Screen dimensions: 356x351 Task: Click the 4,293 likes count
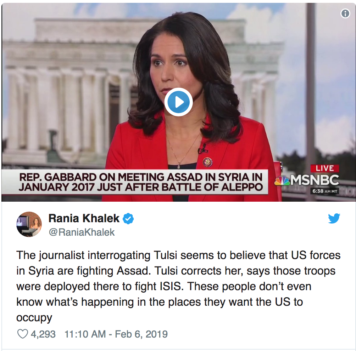pos(43,334)
